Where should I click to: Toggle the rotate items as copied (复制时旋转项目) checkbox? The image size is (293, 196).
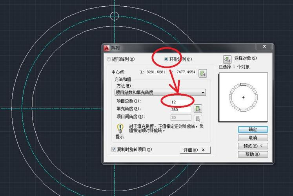point(113,149)
